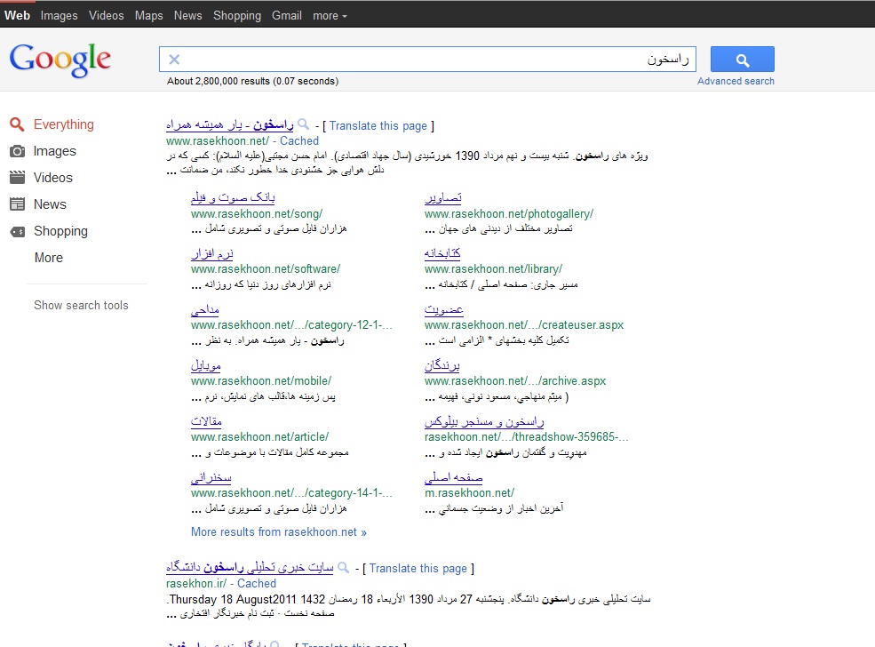Open sitelink title above threadshow-359685 URL
The height and width of the screenshot is (647, 875).
(x=484, y=421)
